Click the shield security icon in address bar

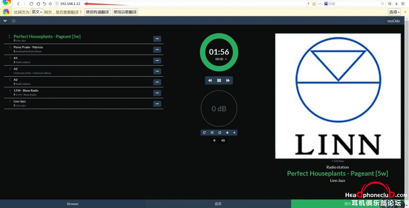point(57,4)
